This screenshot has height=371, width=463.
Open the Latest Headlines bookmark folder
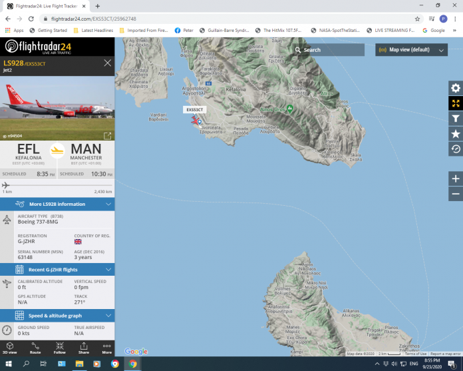93,31
